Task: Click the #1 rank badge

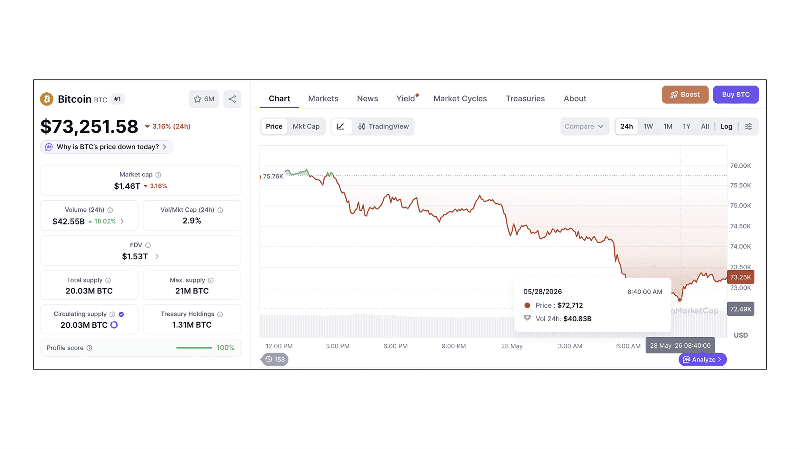Action: click(118, 99)
